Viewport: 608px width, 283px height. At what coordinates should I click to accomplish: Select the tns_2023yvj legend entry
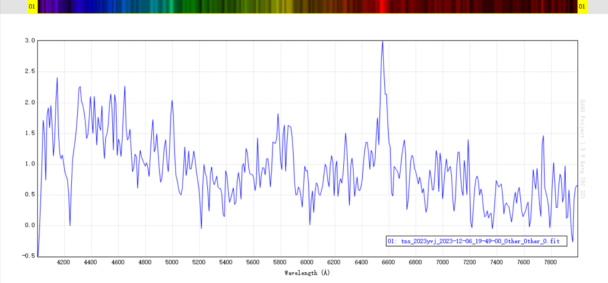tap(476, 241)
